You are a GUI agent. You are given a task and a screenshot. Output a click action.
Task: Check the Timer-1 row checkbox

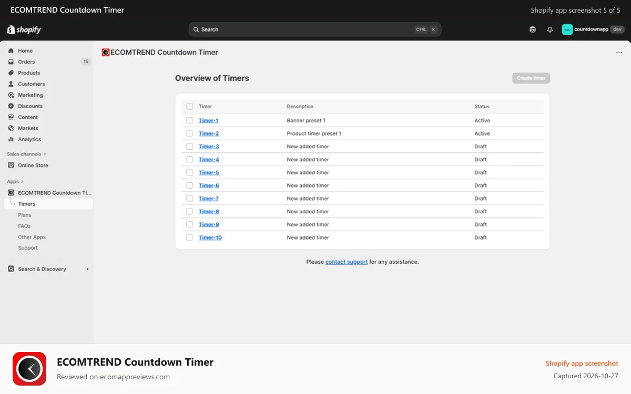coord(190,120)
